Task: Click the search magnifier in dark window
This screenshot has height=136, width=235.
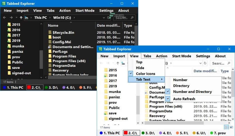Action: [x=132, y=18]
